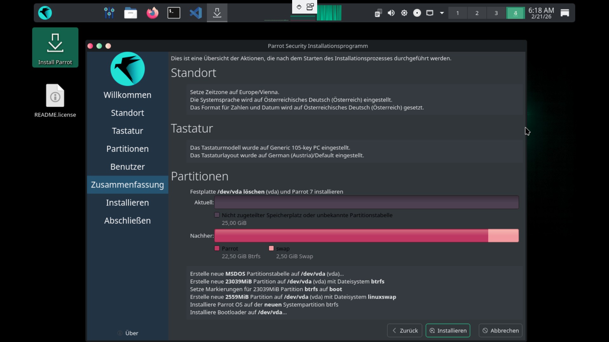The height and width of the screenshot is (342, 609).
Task: Expand hidden system tray icons arrow
Action: [442, 13]
